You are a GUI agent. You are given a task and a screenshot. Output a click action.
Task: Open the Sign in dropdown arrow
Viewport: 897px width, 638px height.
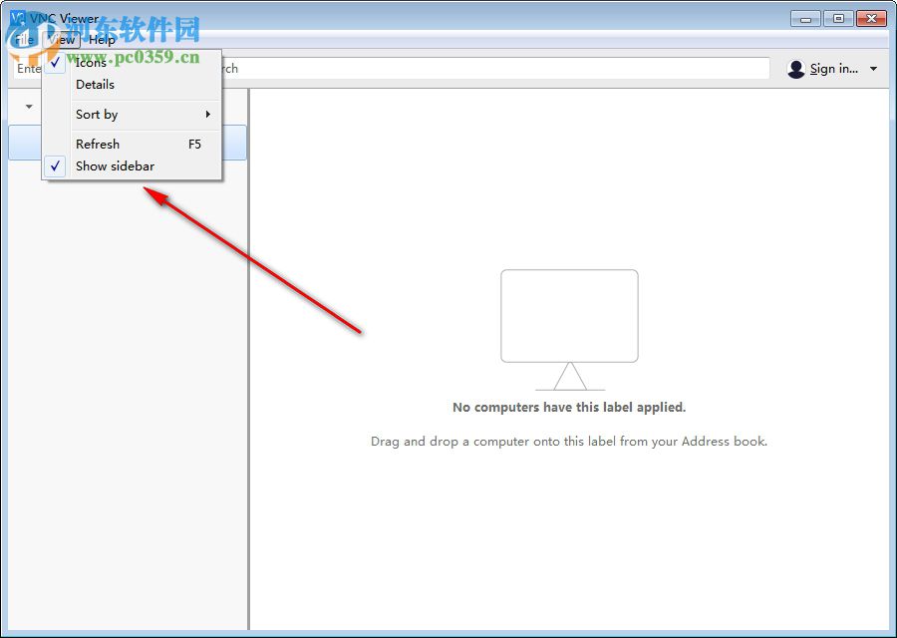[874, 68]
